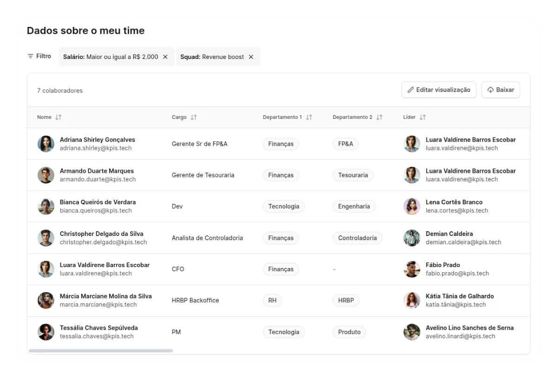Click the PM cargo cell
Image resolution: width=558 pixels, height=379 pixels.
point(177,332)
